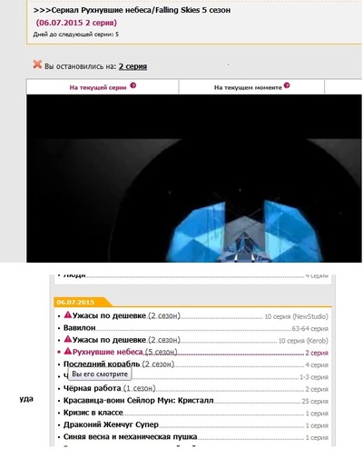This screenshot has width=363, height=449.
Task: Click the red X icon beside 'Вы остановились на'
Action: pyautogui.click(x=37, y=65)
